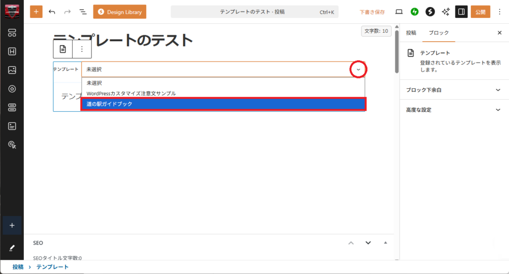Open the command palette title field
The height and width of the screenshot is (274, 509).
click(254, 12)
